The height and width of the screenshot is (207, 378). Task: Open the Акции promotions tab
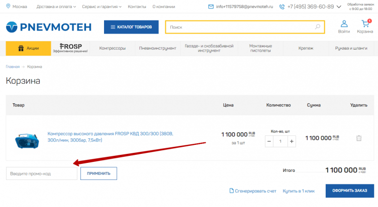tap(29, 48)
